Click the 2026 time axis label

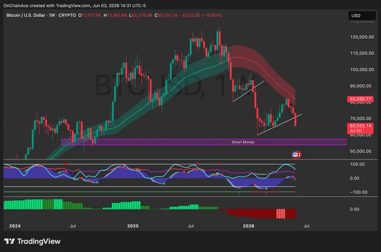249,226
